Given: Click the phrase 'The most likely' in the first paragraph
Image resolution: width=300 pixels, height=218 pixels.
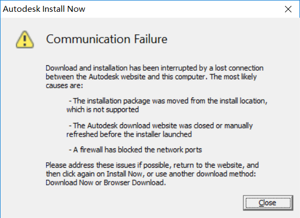Looking at the screenshot, I should pos(233,77).
